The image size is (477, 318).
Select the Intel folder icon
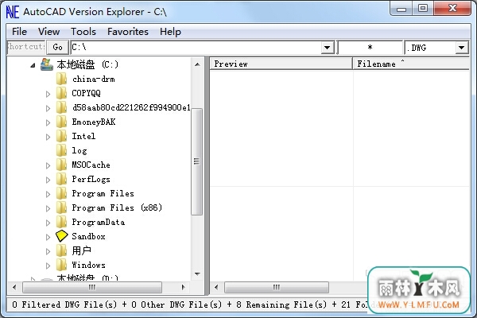coord(61,136)
